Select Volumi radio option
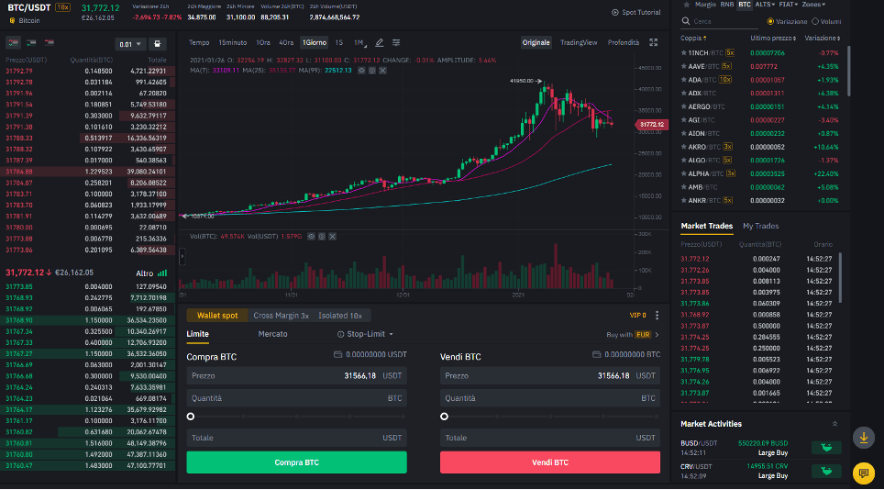Image resolution: width=884 pixels, height=490 pixels. 815,21
